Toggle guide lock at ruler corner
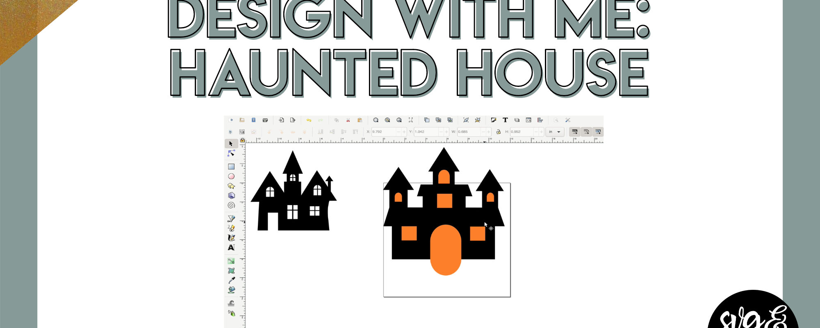 click(x=243, y=140)
